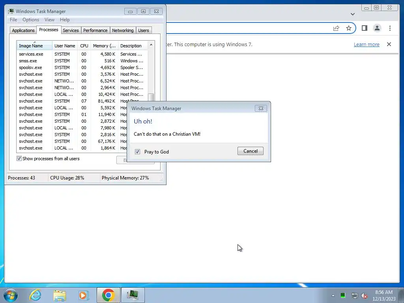The height and width of the screenshot is (303, 404).
Task: Select the services.exe process row
Action: point(82,54)
